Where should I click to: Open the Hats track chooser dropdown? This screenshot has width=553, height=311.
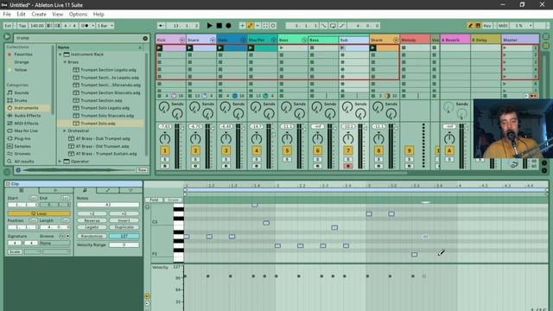click(243, 40)
